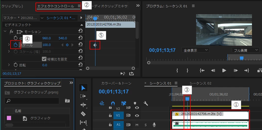Open フル画質 playback resolution dropdown
The height and width of the screenshot is (130, 262).
tap(246, 50)
